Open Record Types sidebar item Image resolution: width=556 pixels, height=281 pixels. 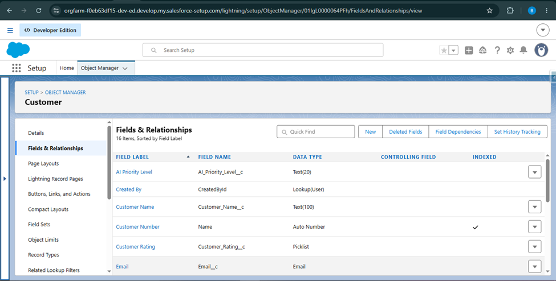tap(43, 255)
